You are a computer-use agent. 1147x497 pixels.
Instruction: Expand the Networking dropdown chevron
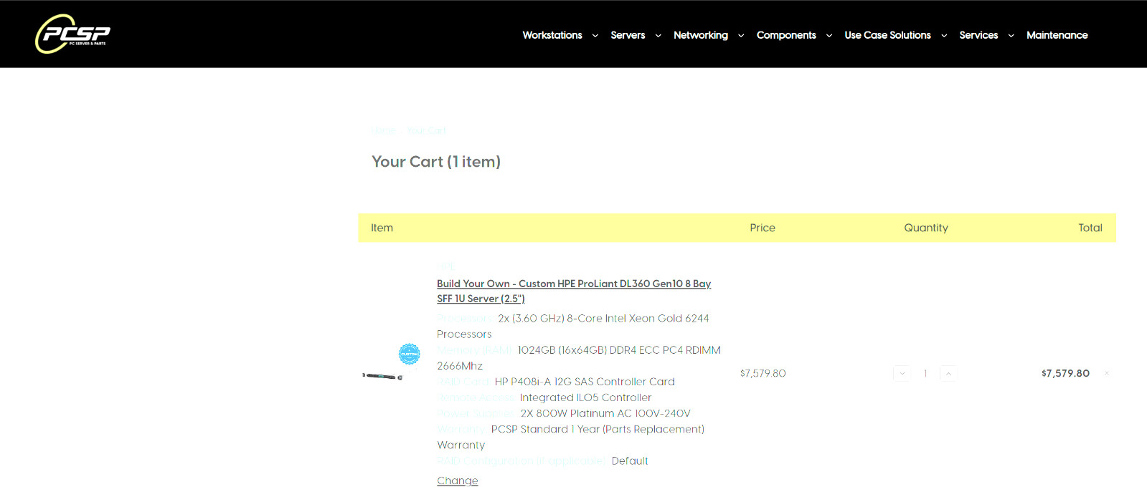[x=741, y=35]
